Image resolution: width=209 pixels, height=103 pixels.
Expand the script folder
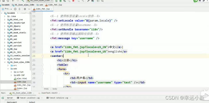pyautogui.click(x=11, y=72)
